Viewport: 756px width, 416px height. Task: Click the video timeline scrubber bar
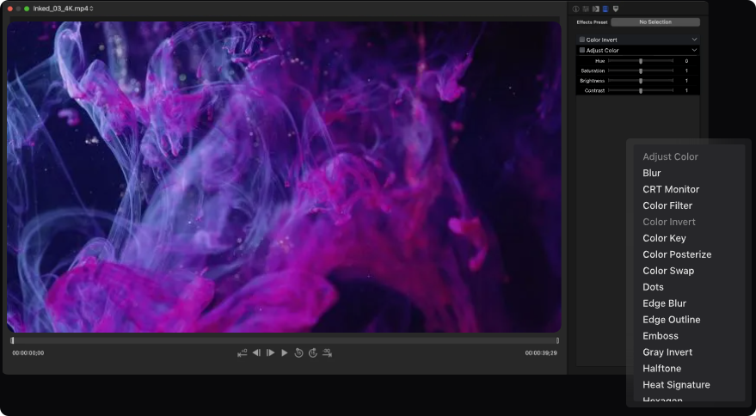tap(284, 340)
